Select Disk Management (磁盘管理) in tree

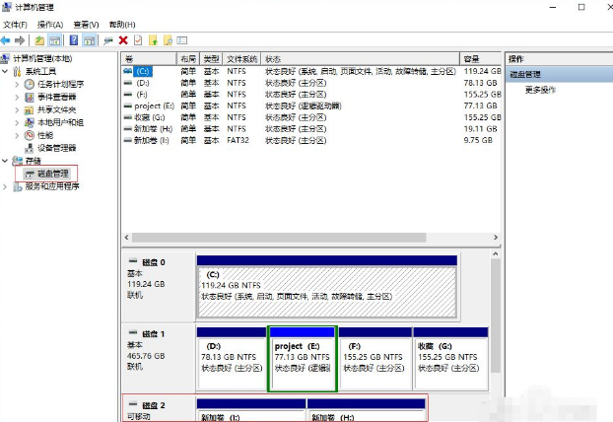coord(52,174)
